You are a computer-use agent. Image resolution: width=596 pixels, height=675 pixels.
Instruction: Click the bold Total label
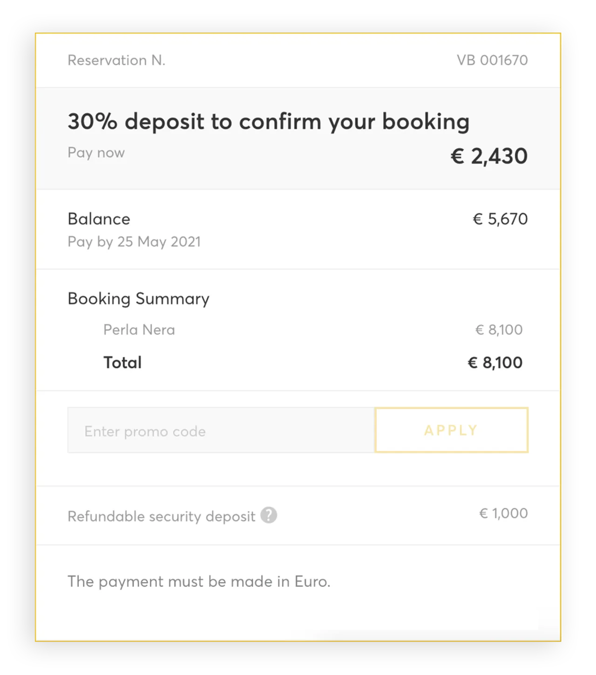122,362
